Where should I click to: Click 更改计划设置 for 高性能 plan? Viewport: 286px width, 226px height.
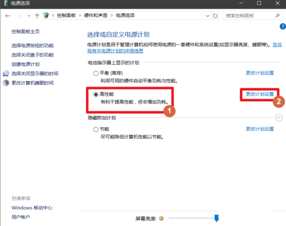(x=259, y=94)
